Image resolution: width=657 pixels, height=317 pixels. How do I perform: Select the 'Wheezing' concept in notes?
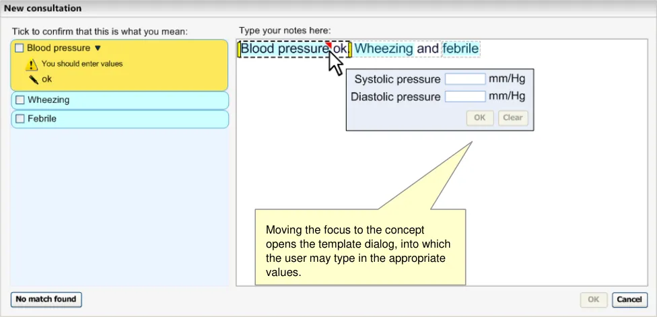[384, 49]
